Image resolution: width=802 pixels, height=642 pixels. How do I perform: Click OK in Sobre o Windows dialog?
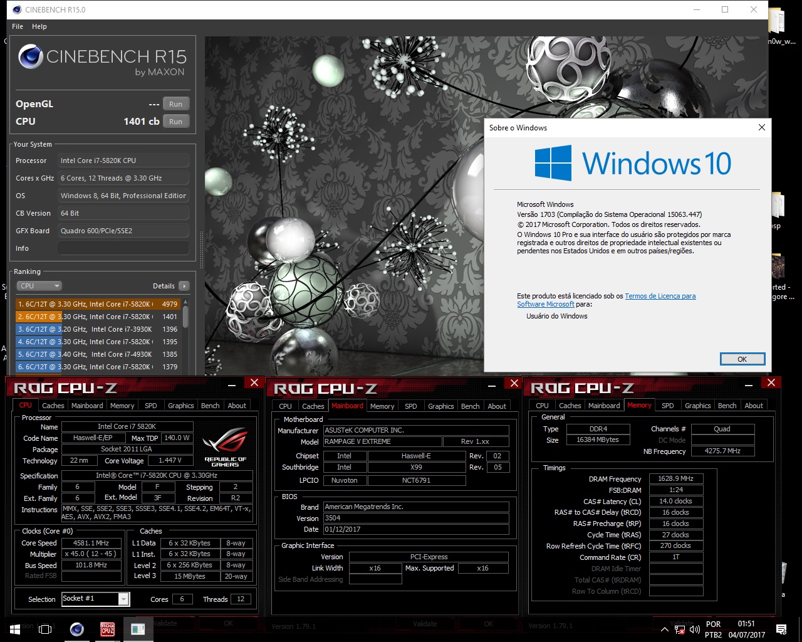[x=742, y=359]
